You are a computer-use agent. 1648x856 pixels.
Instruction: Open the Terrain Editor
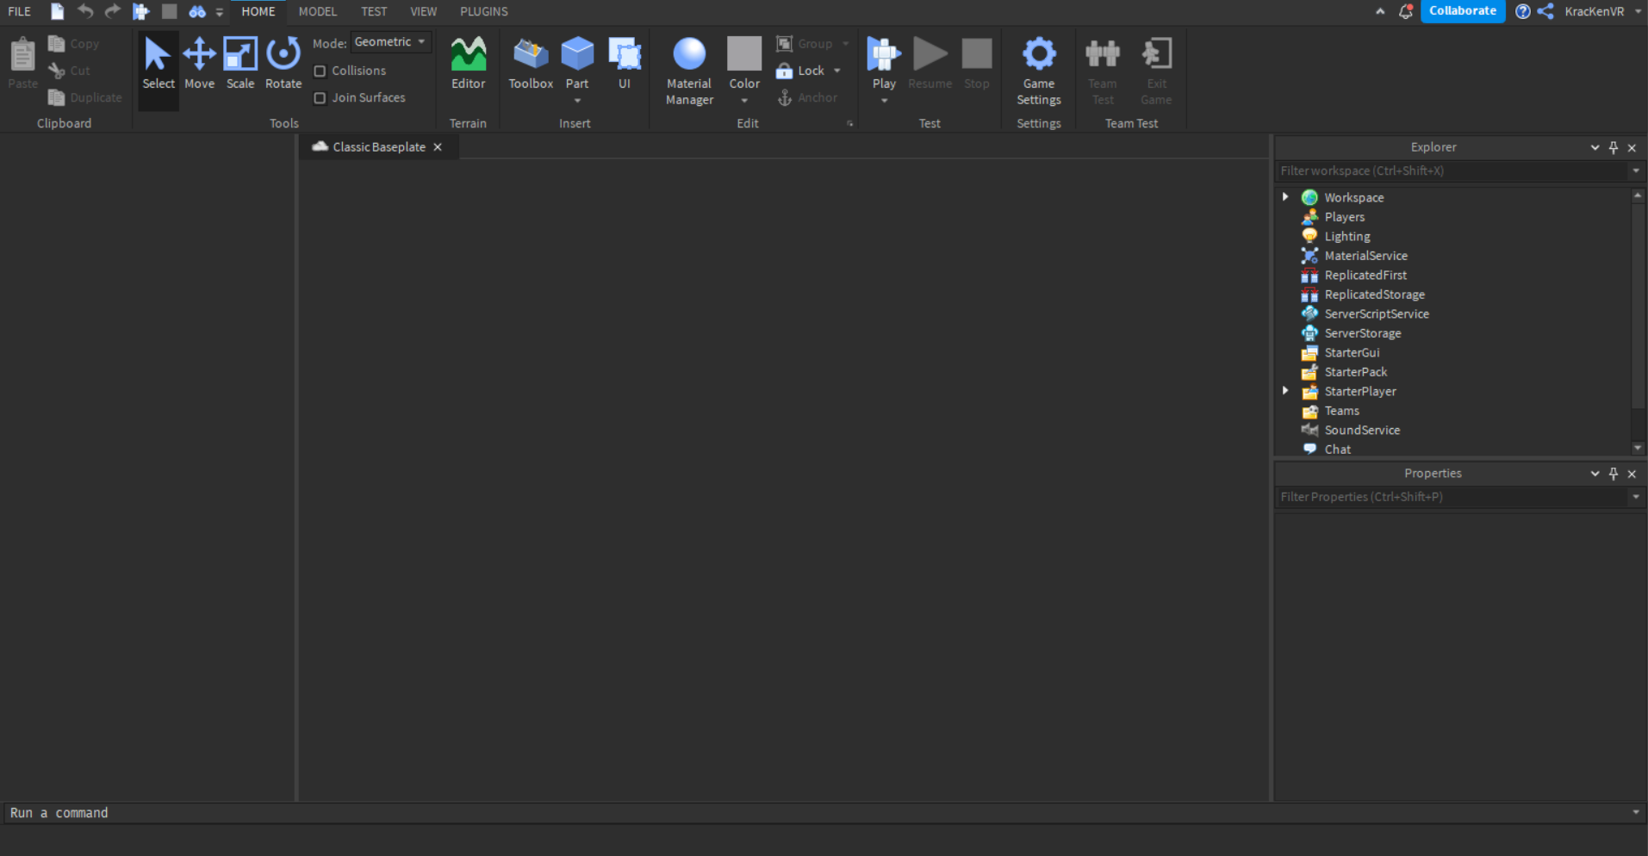tap(468, 63)
